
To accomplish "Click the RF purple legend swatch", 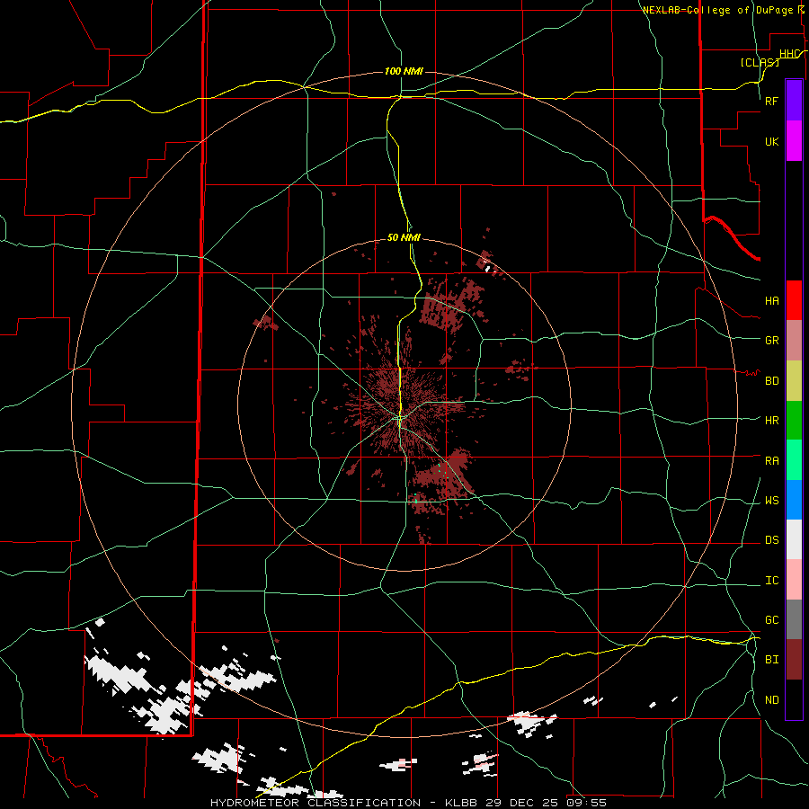I will point(794,101).
